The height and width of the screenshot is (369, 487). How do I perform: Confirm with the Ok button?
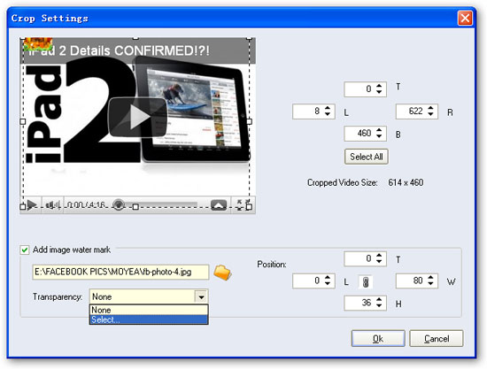[x=378, y=339]
